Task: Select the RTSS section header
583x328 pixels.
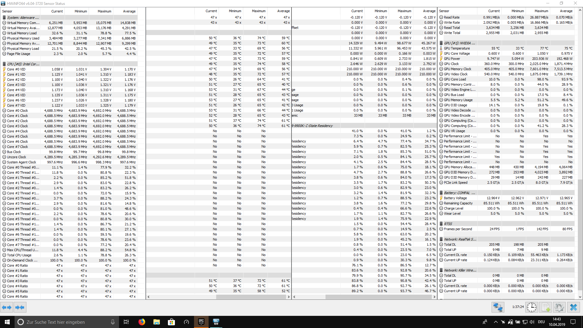Action: [506, 224]
